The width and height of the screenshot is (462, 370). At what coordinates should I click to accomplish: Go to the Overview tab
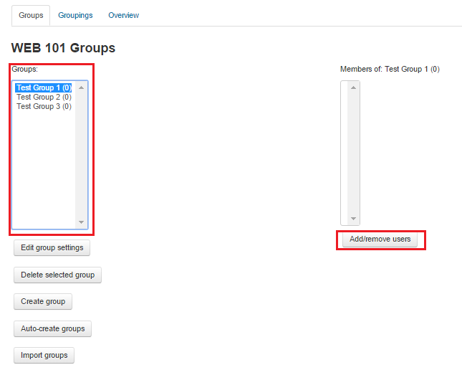click(123, 15)
